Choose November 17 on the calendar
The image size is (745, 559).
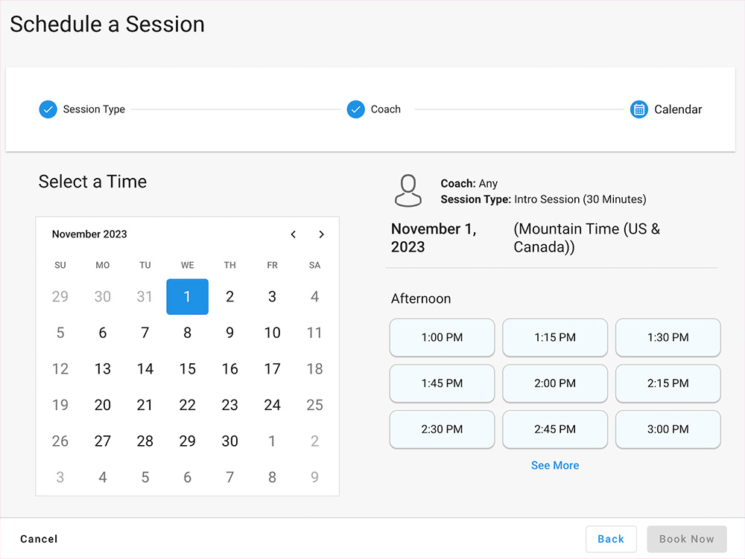(272, 368)
